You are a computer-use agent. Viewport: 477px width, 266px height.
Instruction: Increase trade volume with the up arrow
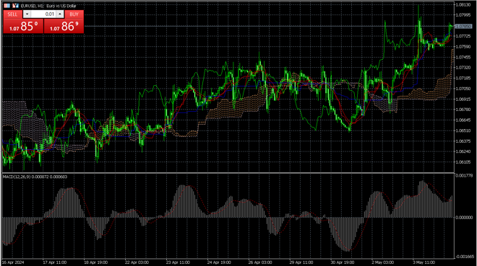pos(60,14)
